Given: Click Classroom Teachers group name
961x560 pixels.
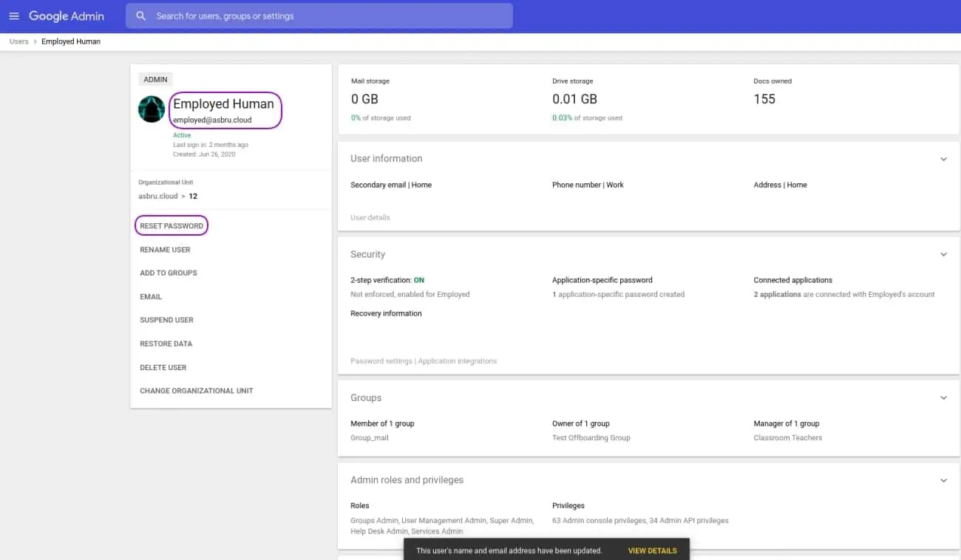Looking at the screenshot, I should (787, 437).
